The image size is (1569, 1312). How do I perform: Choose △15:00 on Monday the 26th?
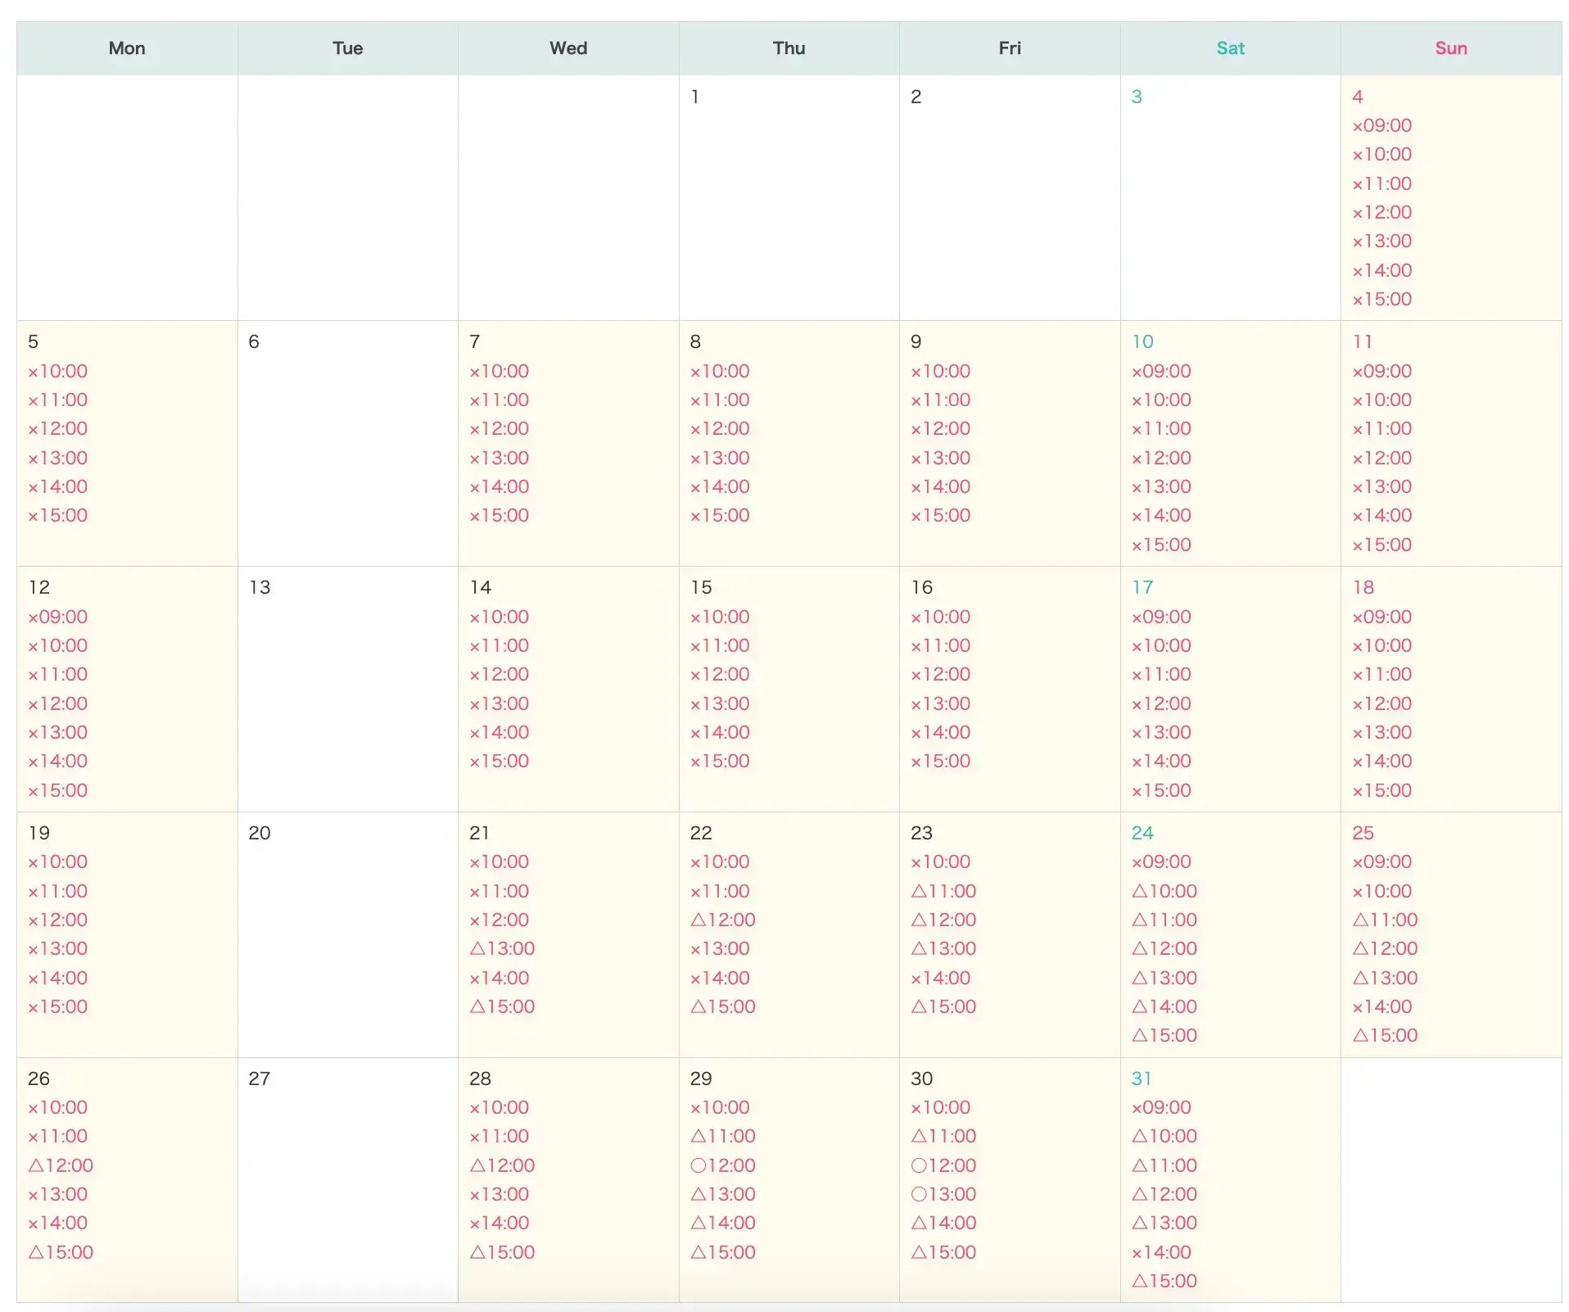61,1251
